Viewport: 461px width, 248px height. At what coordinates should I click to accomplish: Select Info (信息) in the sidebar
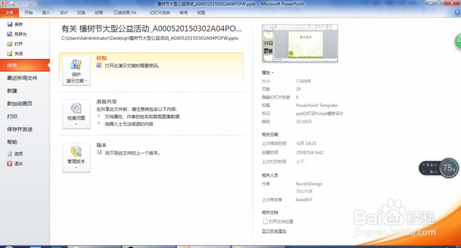[25, 65]
